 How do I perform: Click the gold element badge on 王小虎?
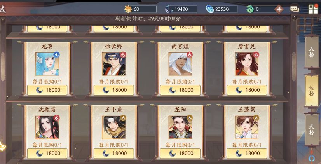pos(123,118)
